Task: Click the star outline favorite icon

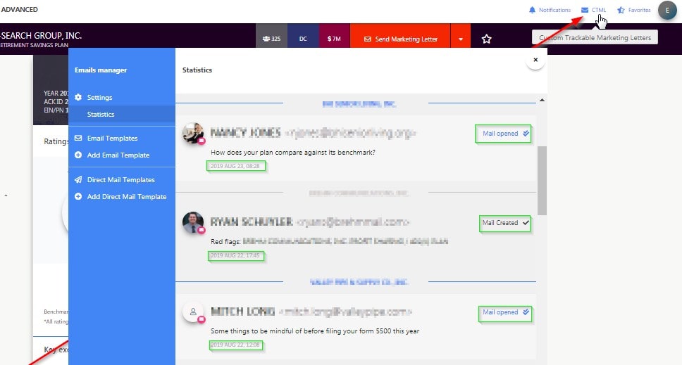Action: tap(486, 39)
